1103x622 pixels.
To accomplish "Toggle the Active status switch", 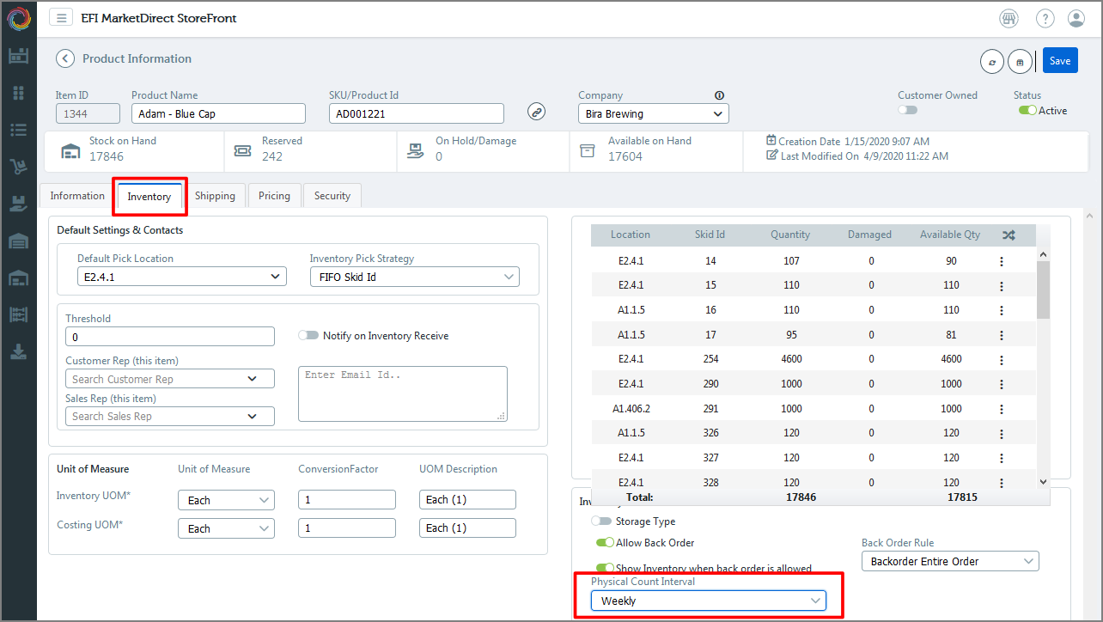I will click(x=1027, y=110).
